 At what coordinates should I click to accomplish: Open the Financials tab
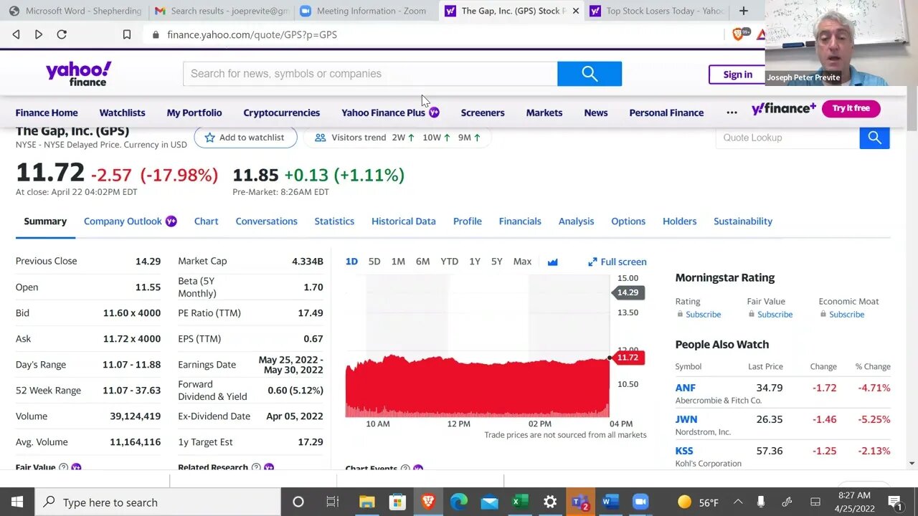pos(520,221)
